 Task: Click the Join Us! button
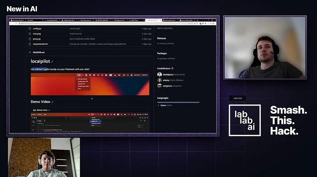pos(238,98)
